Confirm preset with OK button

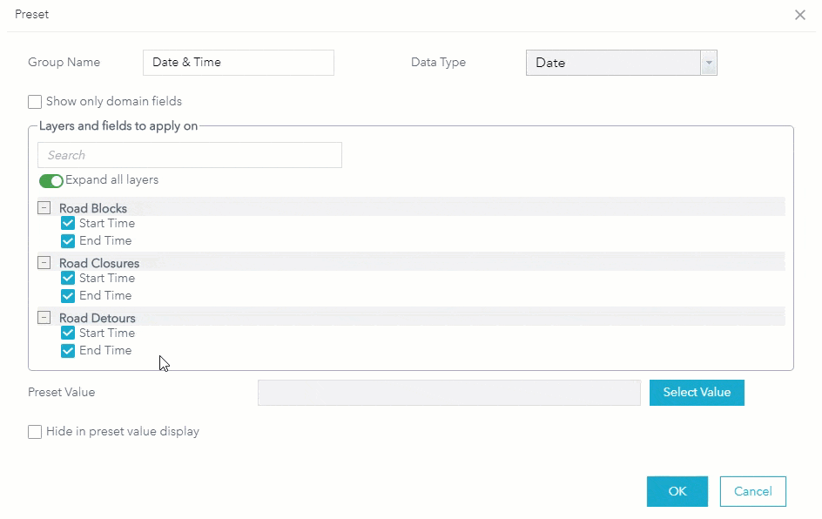click(x=677, y=491)
